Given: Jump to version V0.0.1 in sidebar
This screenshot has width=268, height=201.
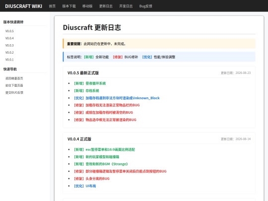Looking at the screenshot, I should point(9,60).
